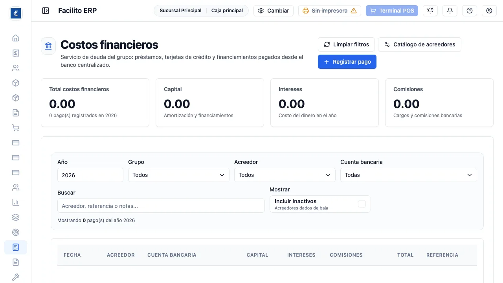Viewport: 503px width, 283px height.
Task: Click the Facilito ERP logo
Action: click(16, 13)
